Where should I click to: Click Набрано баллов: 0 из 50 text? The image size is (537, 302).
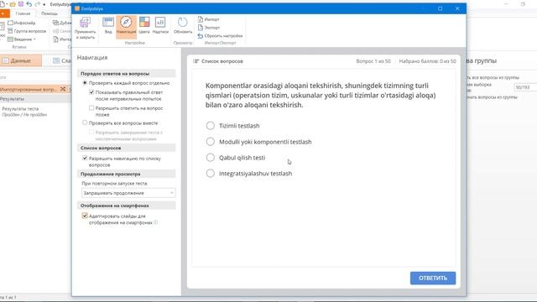(x=427, y=61)
